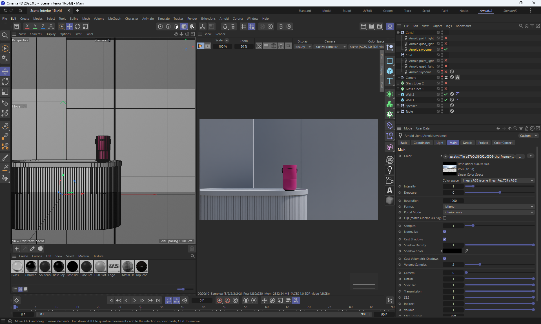Select the Chrome material thumbnail
Screen dimensions: 541x324
[31, 266]
